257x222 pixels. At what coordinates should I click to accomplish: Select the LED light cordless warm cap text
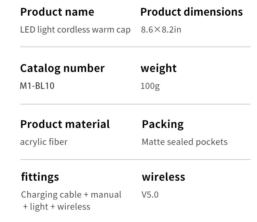[75, 30]
